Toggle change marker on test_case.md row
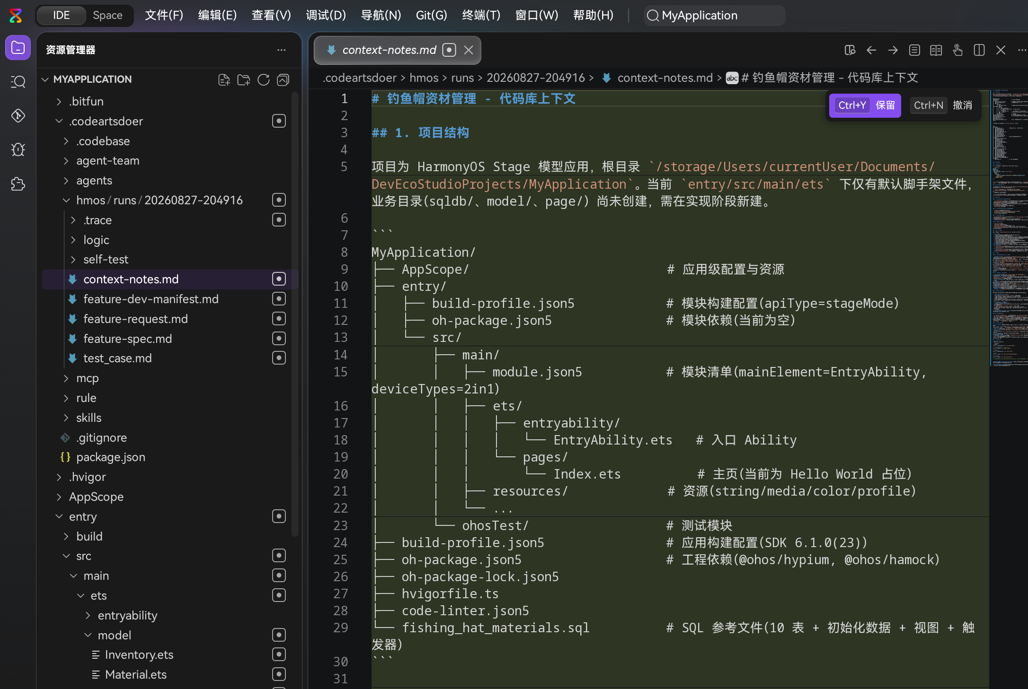Image resolution: width=1028 pixels, height=689 pixels. pos(279,358)
